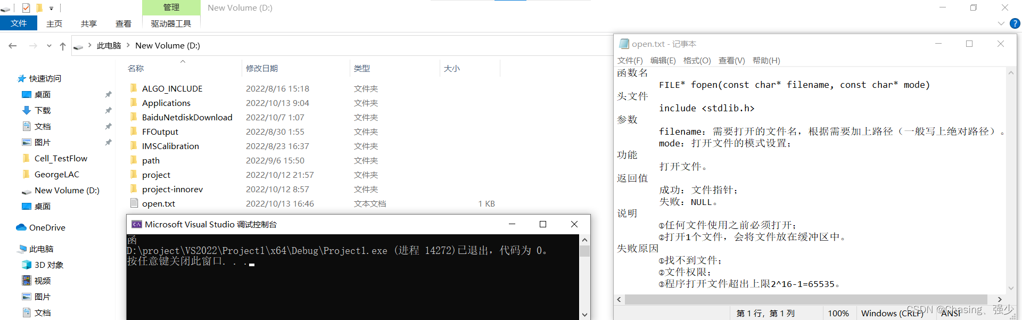
Task: Maximize the debug console window
Action: (x=543, y=224)
